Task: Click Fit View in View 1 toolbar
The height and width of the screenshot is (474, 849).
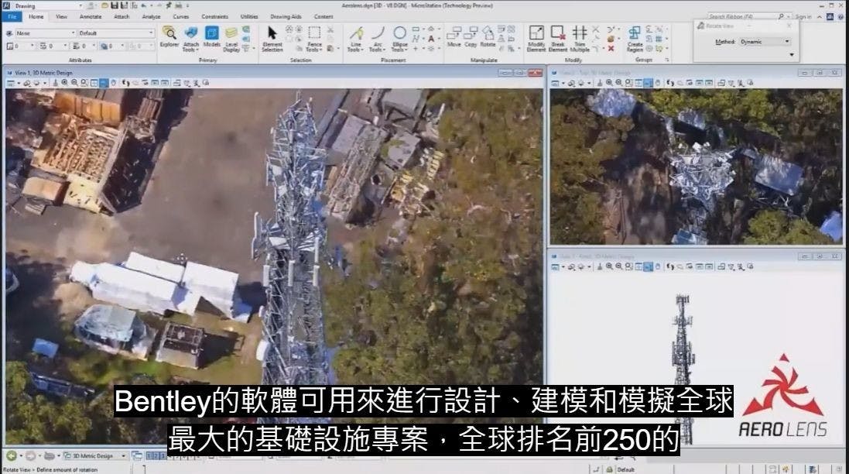Action: tap(94, 83)
